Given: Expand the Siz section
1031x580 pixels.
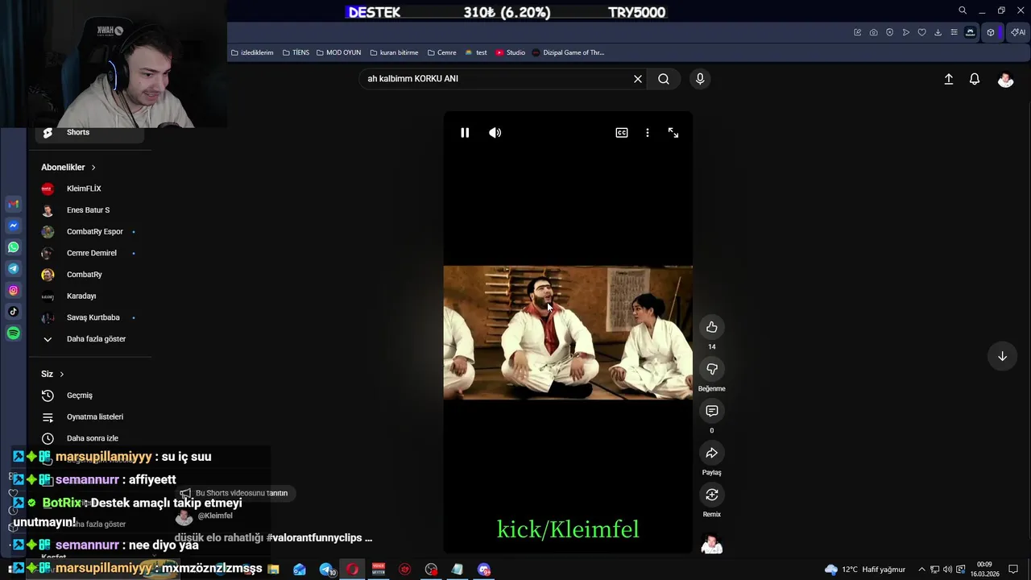Looking at the screenshot, I should pyautogui.click(x=52, y=374).
